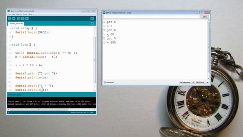Open the tab options dropdown arrow
243x137 pixels.
92,23
